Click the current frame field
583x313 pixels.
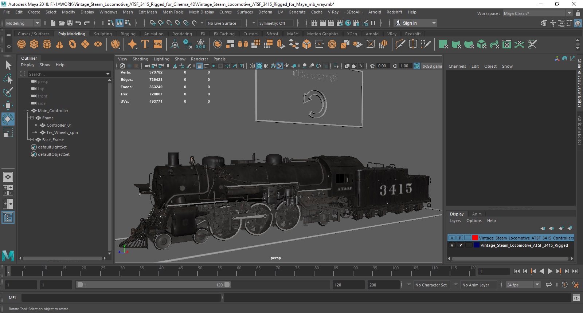(x=494, y=272)
